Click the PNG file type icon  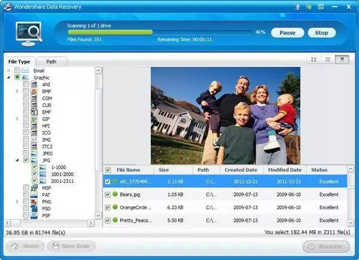[34, 201]
